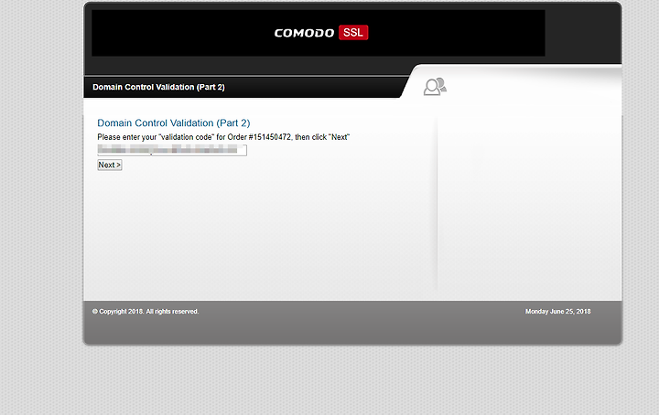Click the text with Order #151450472
Image resolution: width=659 pixels, height=415 pixels.
tap(223, 137)
